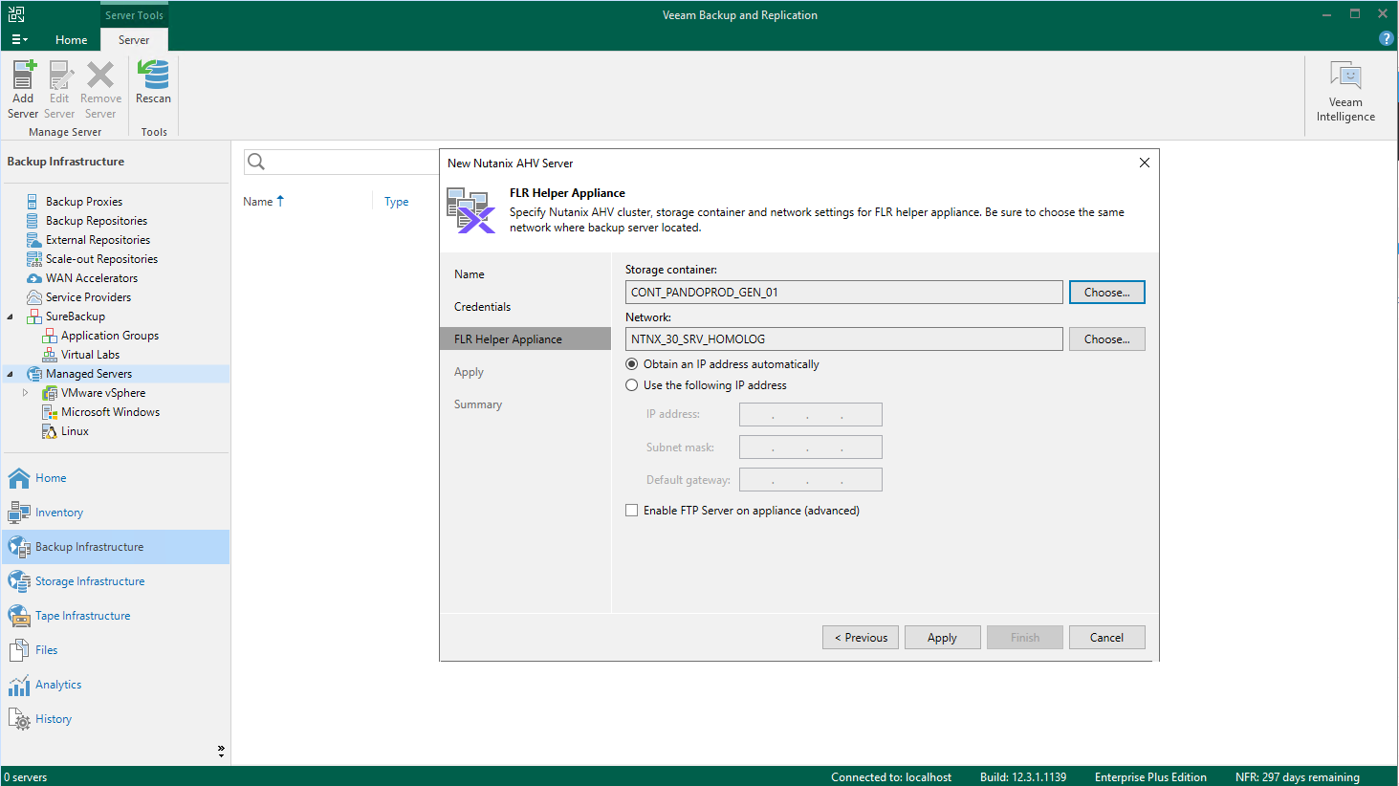Image resolution: width=1399 pixels, height=786 pixels.
Task: Open Inventory view icon
Action: [x=19, y=513]
